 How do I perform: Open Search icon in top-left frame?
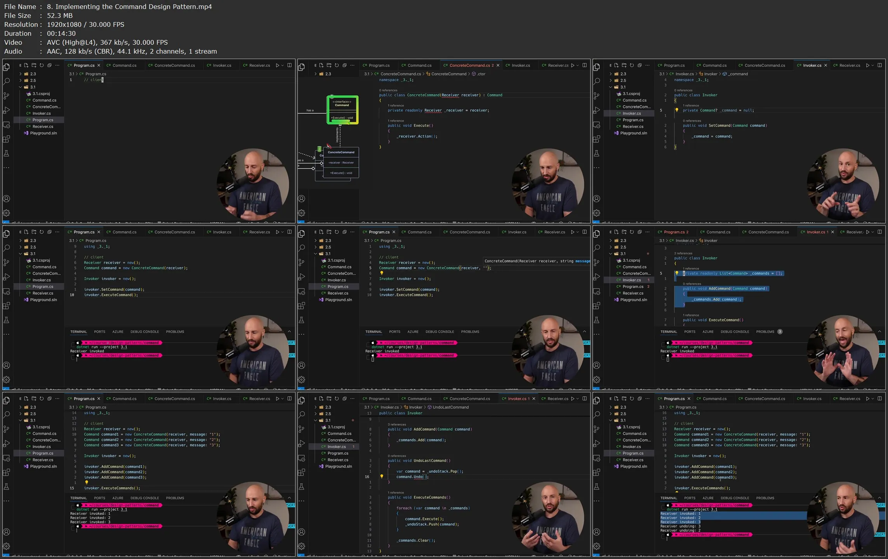coord(6,81)
